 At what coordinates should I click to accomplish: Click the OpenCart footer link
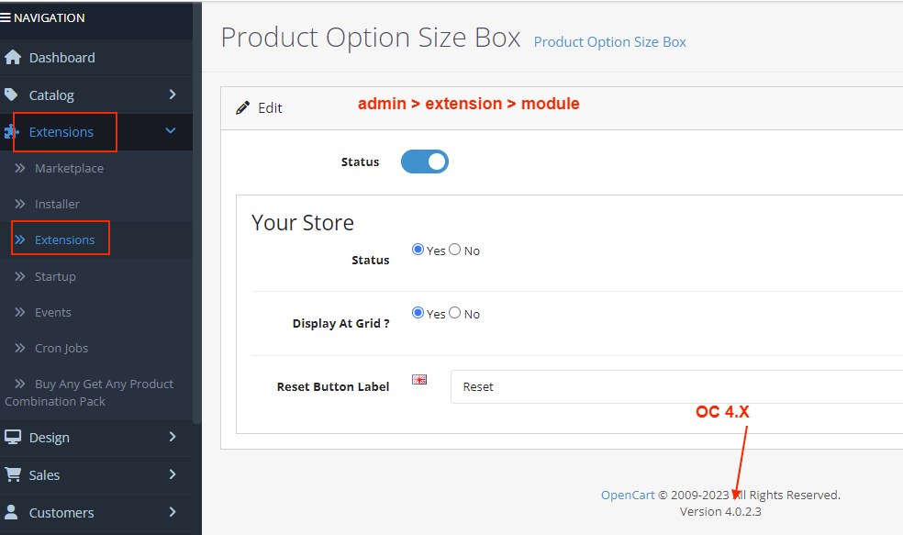click(628, 495)
